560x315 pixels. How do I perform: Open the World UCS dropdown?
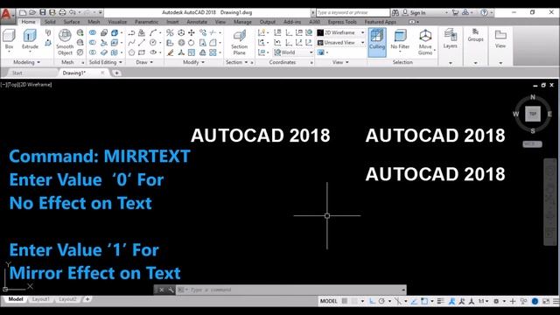pos(293,52)
